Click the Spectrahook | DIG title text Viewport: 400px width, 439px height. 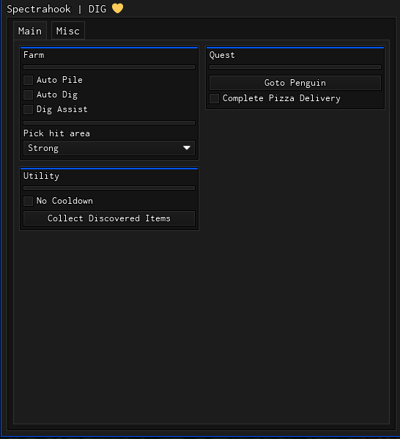point(56,9)
